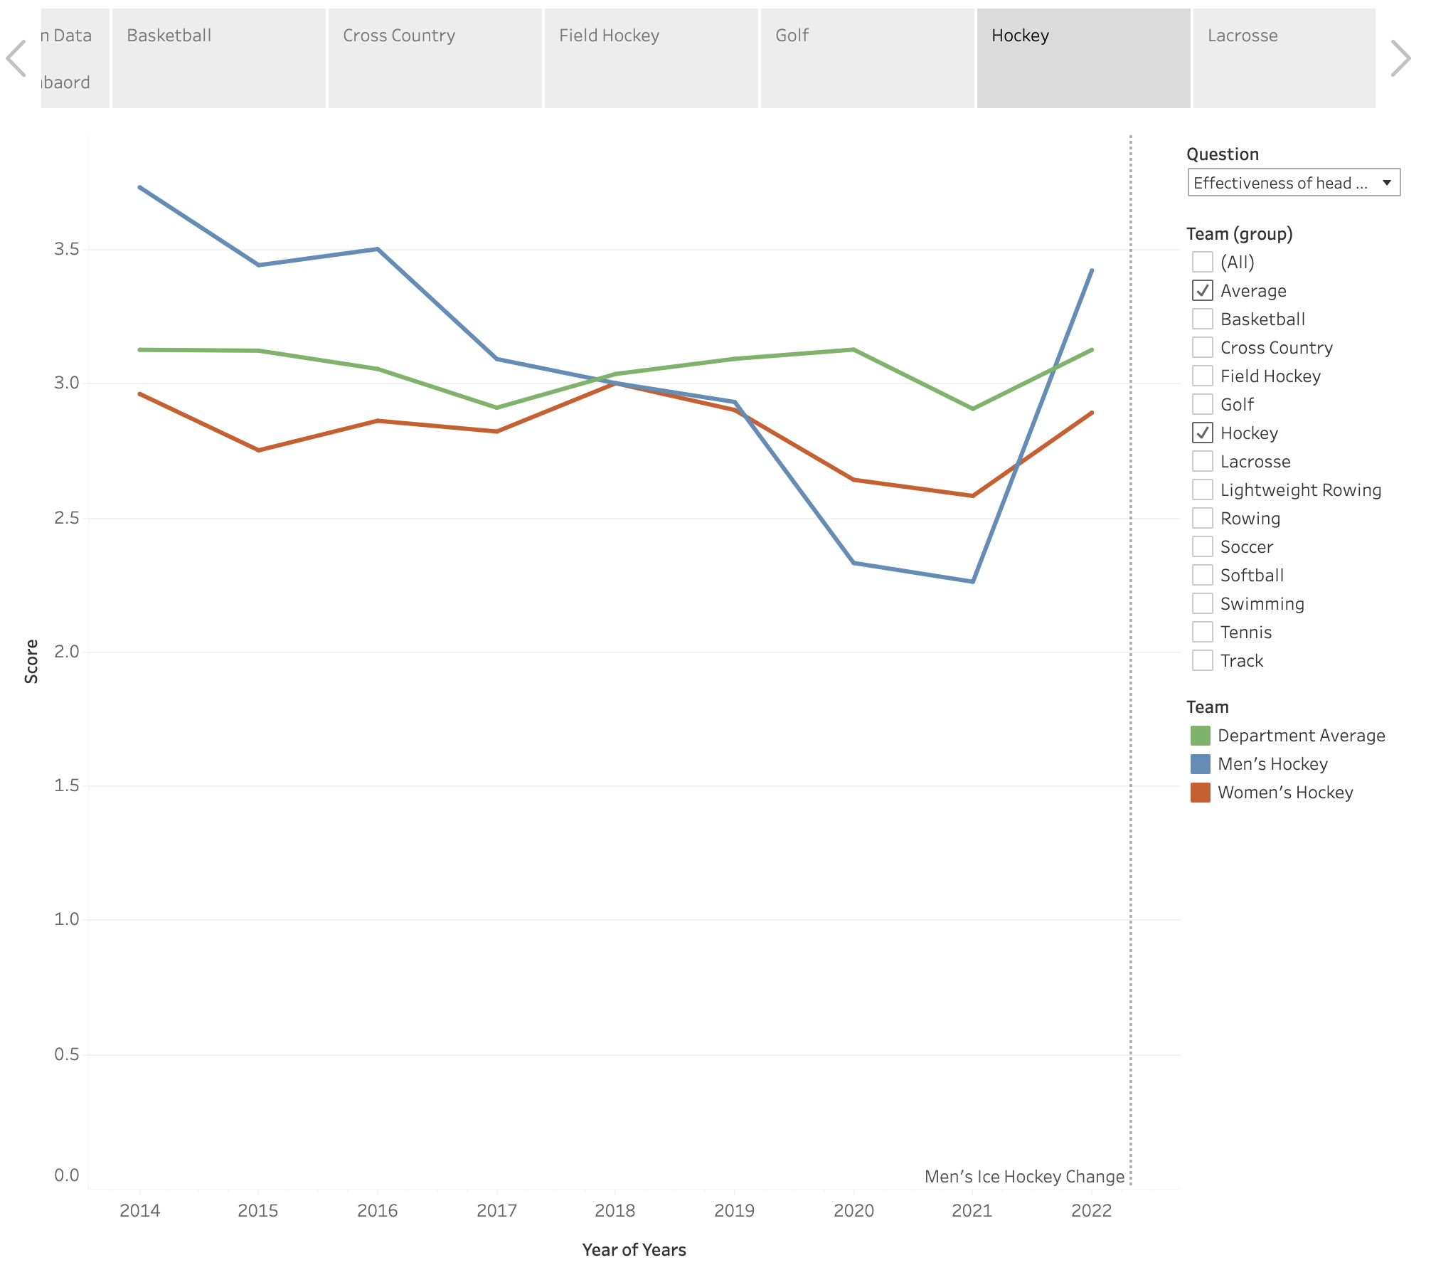Enable the Track team checkbox
1431x1265 pixels.
tap(1202, 660)
